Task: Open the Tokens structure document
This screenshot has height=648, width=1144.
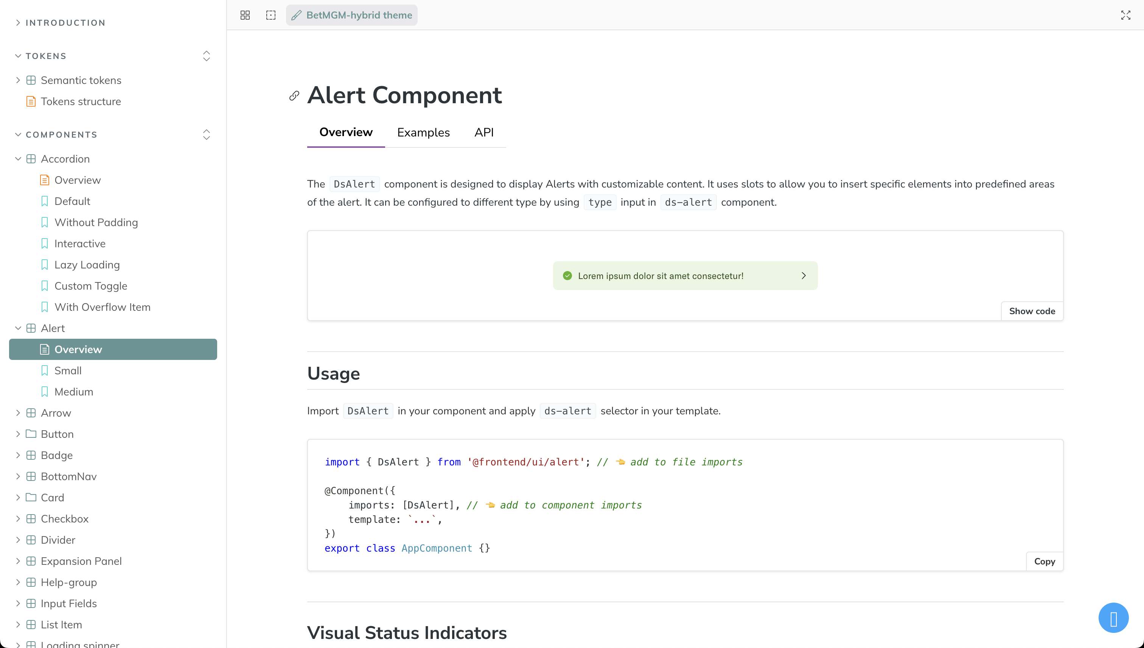Action: pyautogui.click(x=81, y=101)
